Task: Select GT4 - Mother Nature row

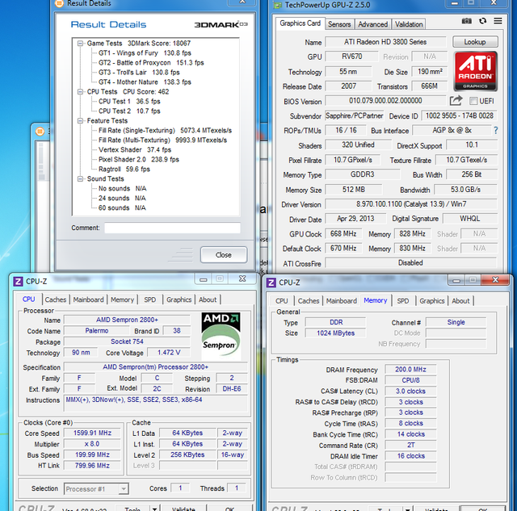Action: click(145, 82)
